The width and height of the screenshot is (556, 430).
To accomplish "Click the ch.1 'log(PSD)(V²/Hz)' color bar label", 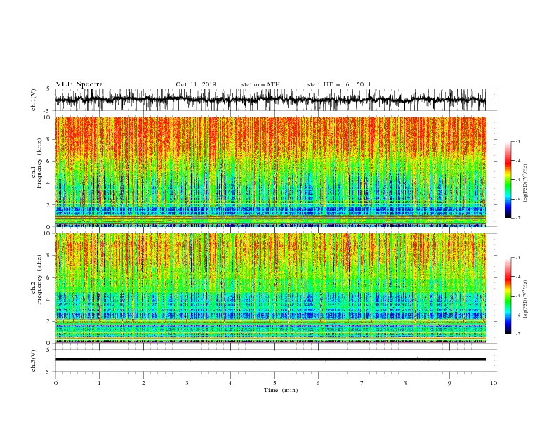I will coord(525,183).
